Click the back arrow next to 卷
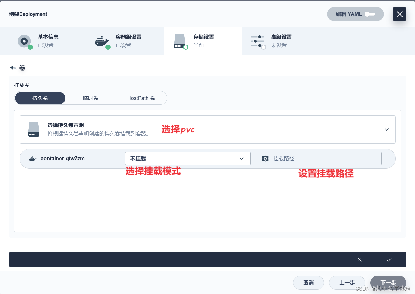415x294 pixels. pos(13,68)
